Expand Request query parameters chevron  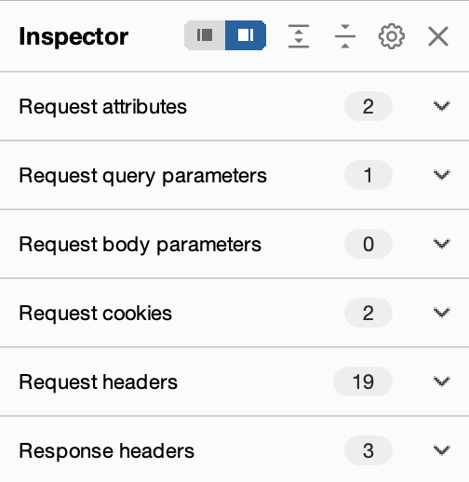pos(441,175)
